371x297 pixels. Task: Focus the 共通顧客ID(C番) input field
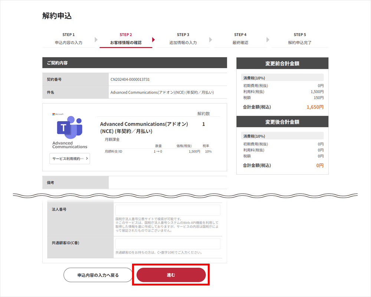tap(168, 244)
